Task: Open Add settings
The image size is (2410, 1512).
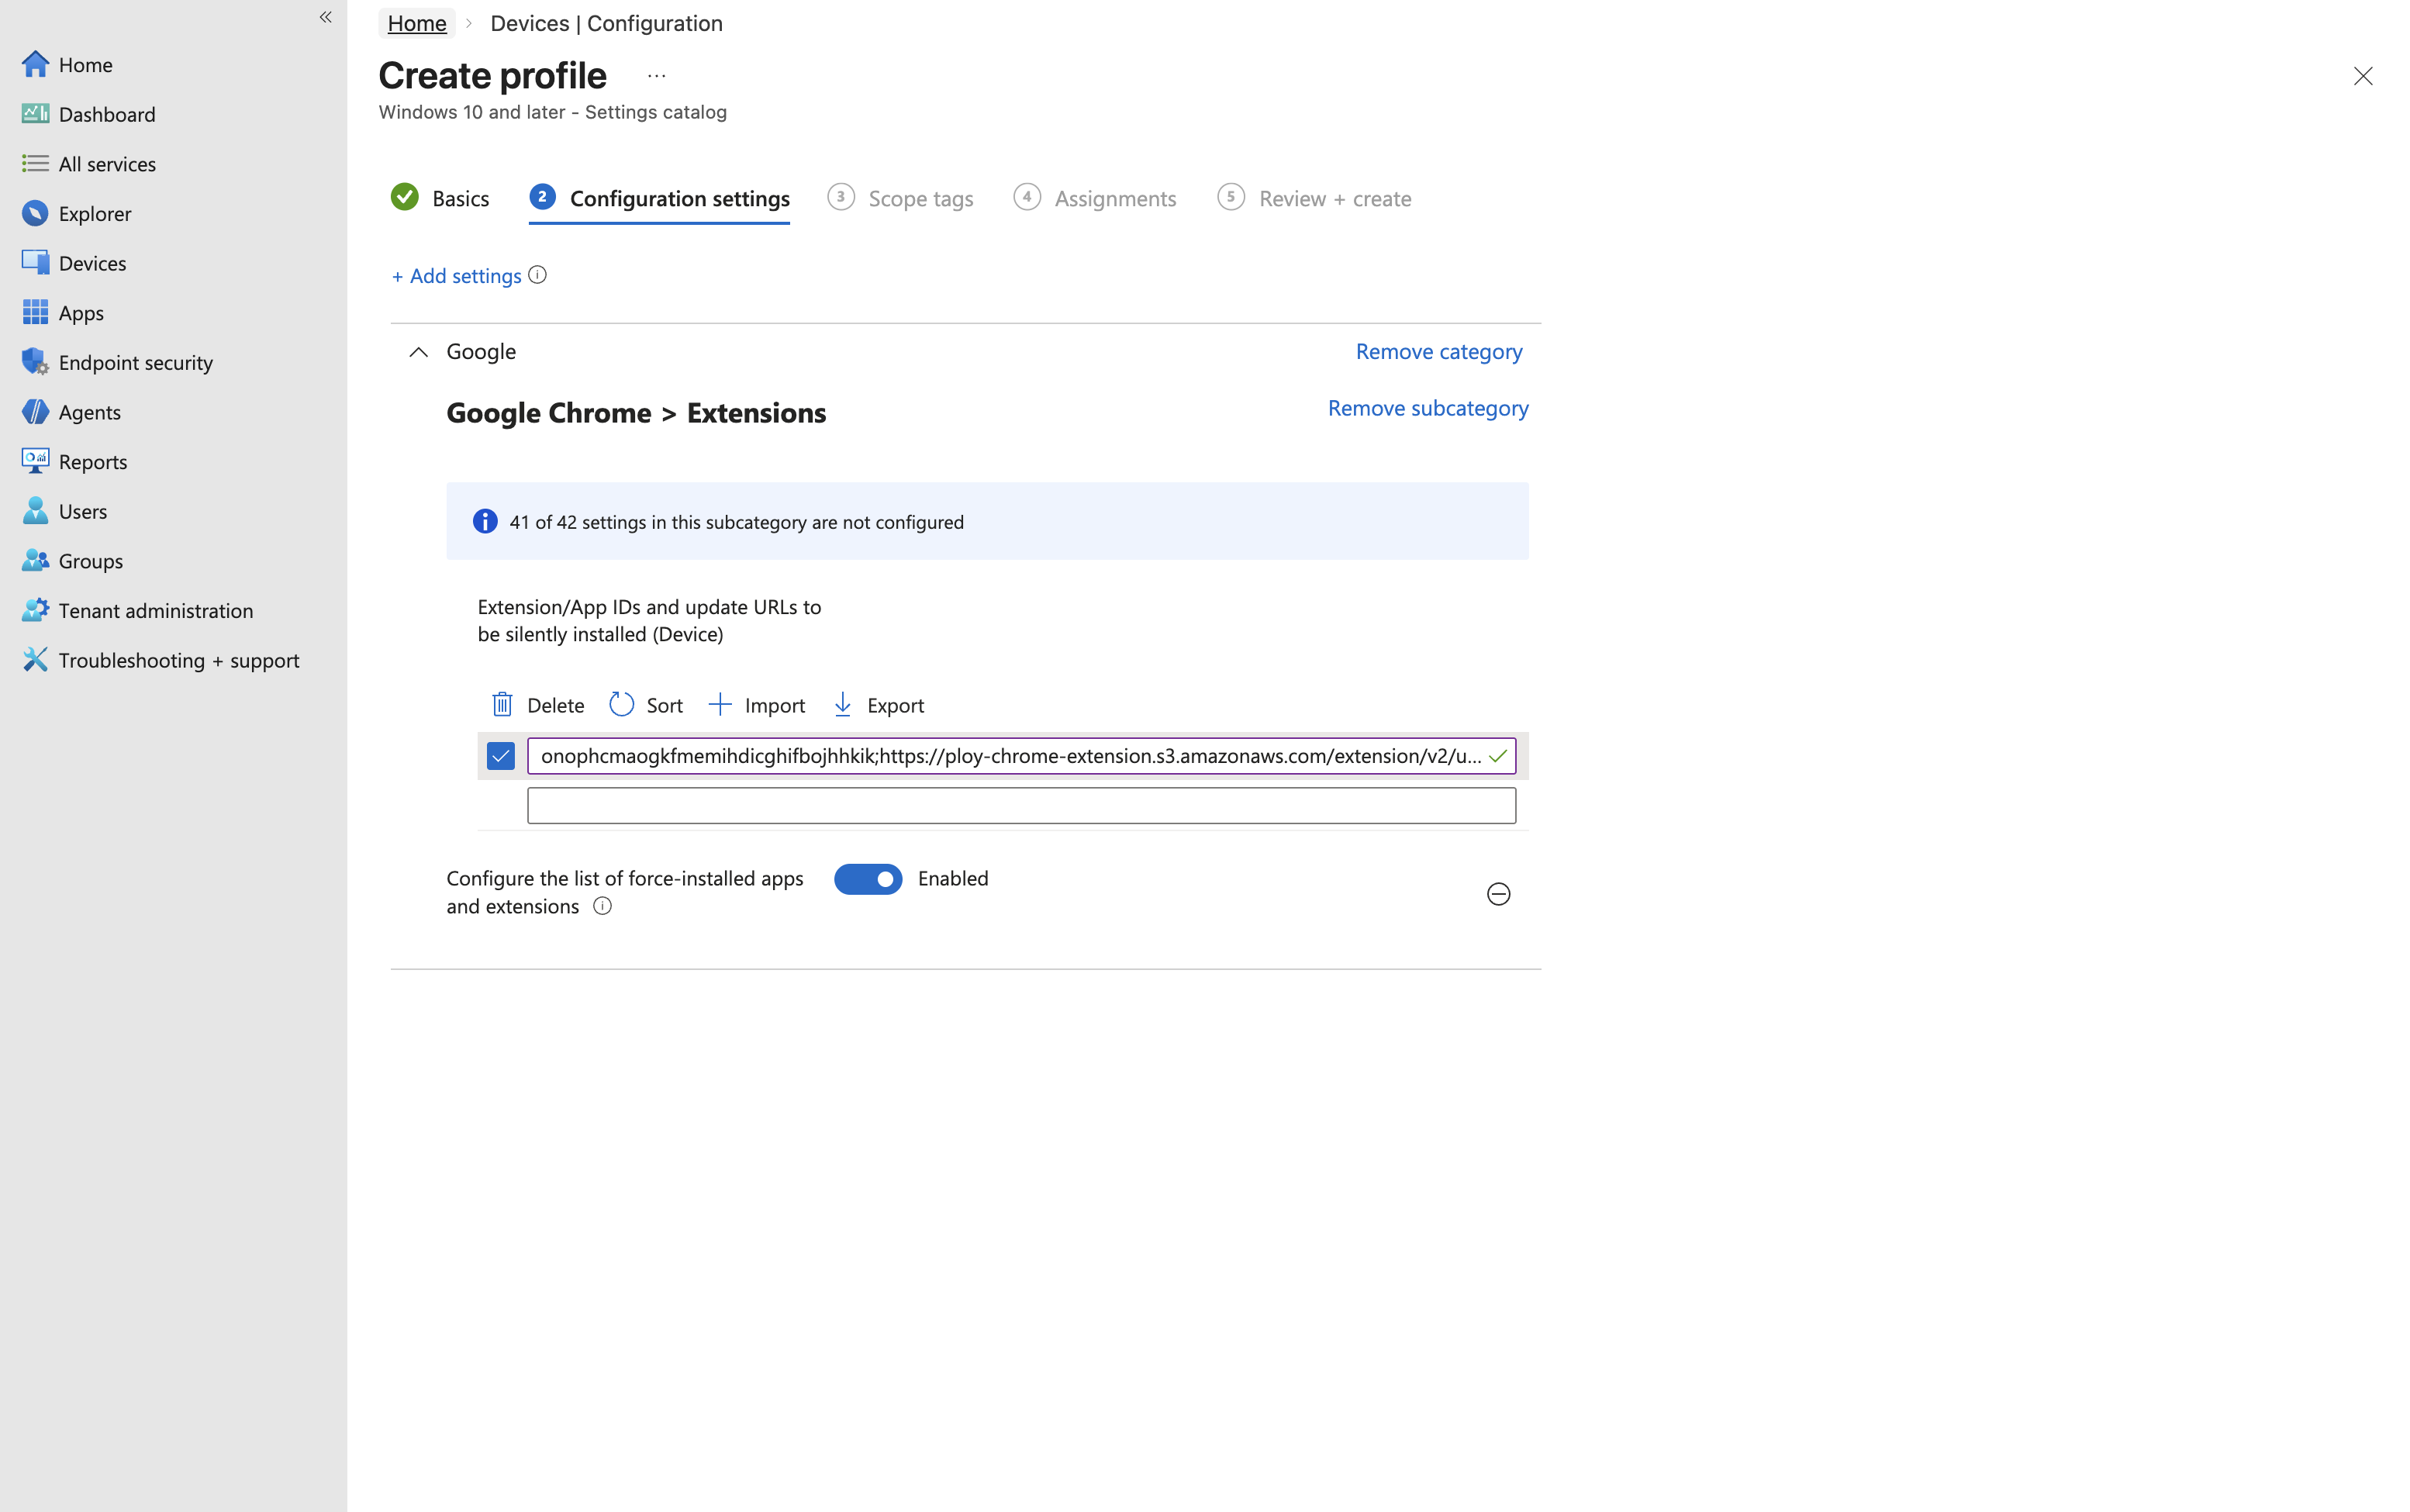Action: point(456,275)
